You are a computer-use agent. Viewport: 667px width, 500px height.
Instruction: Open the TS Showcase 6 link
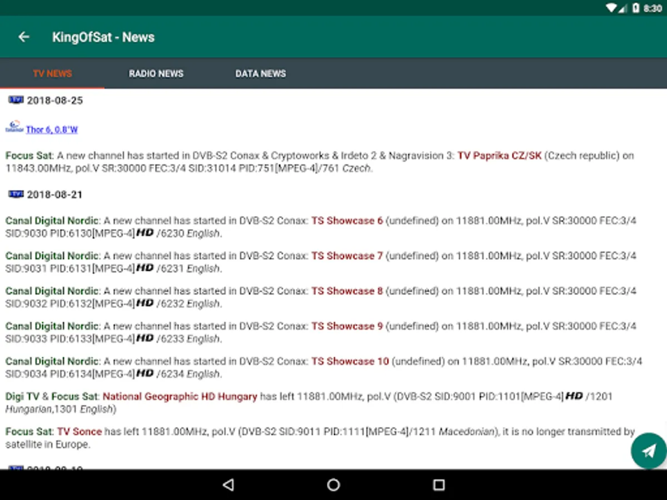pyautogui.click(x=347, y=221)
